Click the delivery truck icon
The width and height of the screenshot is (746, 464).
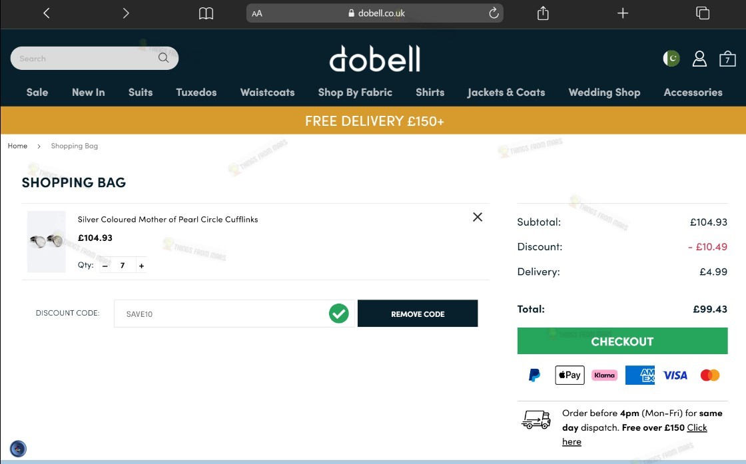point(536,419)
